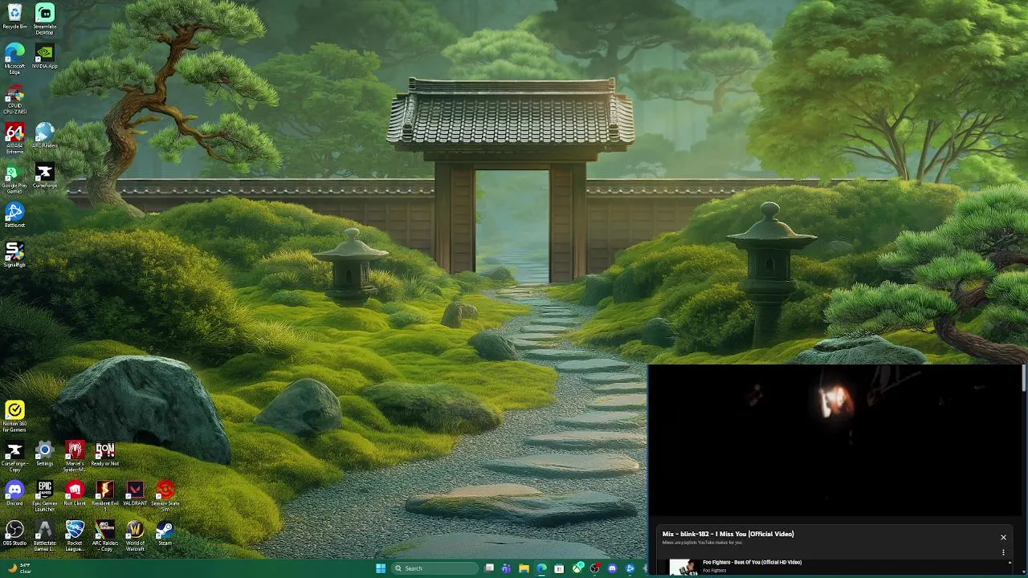Image resolution: width=1028 pixels, height=578 pixels.
Task: Select Norton 360 for Gamers icon
Action: 14,417
